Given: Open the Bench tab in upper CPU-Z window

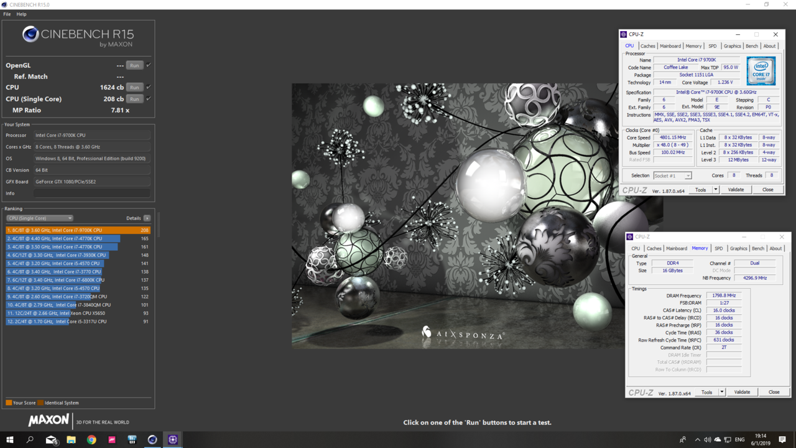Looking at the screenshot, I should point(752,46).
